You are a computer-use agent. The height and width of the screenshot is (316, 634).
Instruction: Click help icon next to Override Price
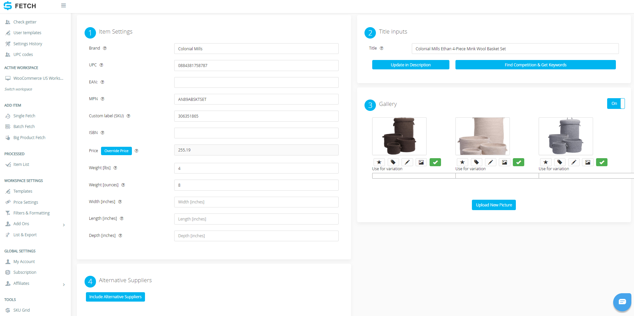coord(137,151)
